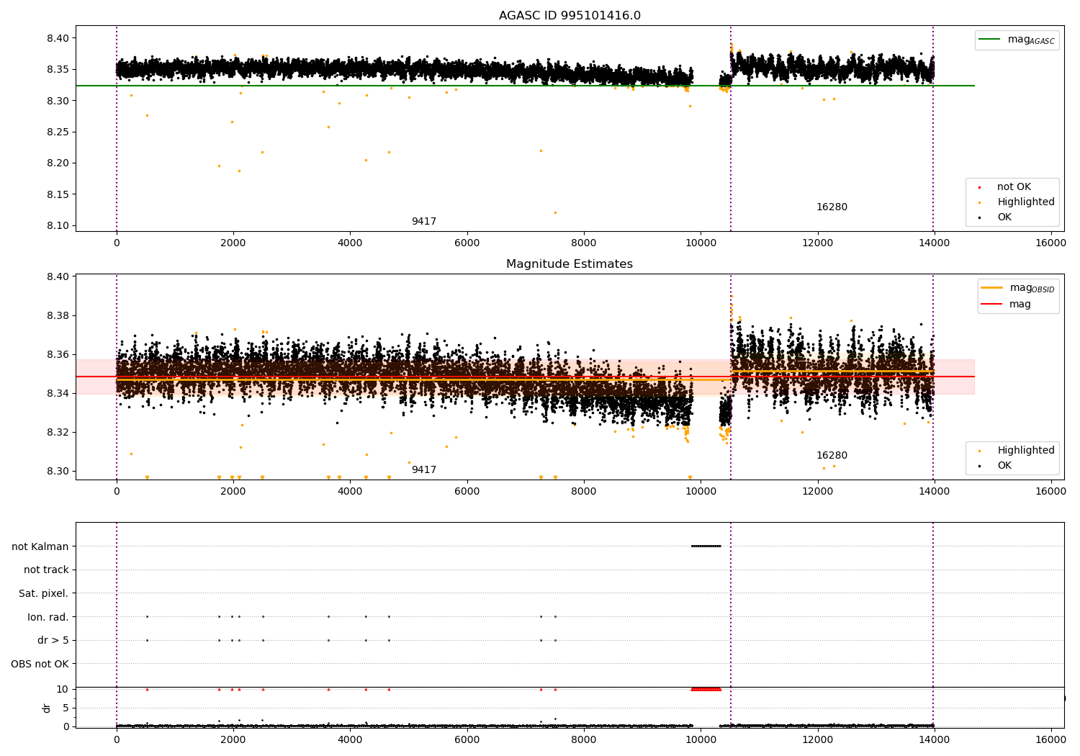Click the '9417' annotation in the top plot

(x=424, y=222)
